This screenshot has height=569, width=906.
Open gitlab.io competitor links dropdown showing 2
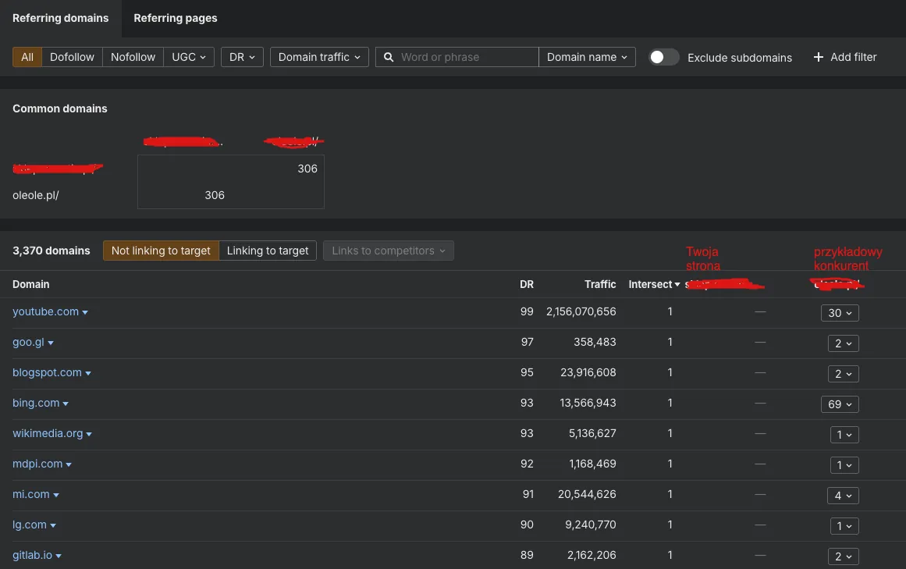click(843, 557)
